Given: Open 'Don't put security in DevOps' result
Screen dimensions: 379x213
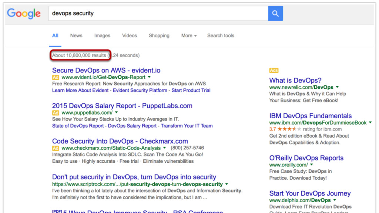Looking at the screenshot, I should tap(134, 177).
